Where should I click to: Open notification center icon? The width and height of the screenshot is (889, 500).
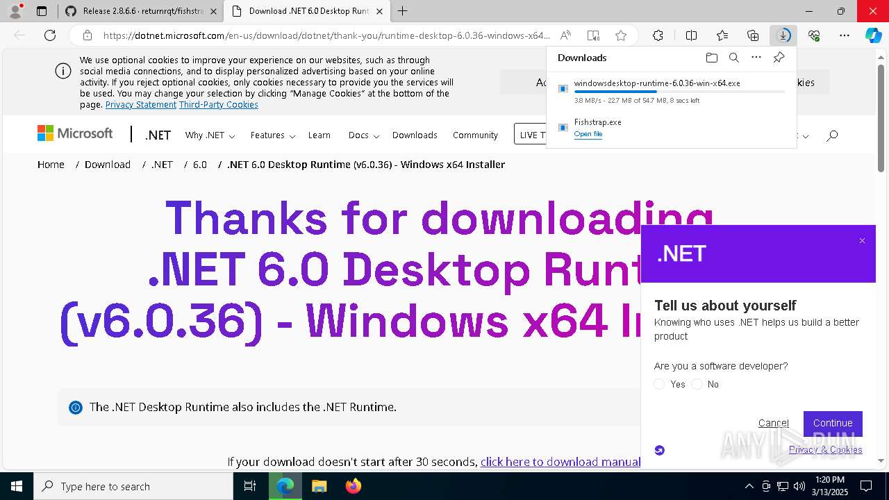866,486
